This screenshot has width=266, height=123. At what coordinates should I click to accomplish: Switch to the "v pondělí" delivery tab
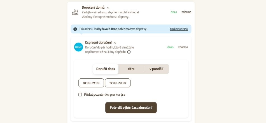tap(156, 69)
